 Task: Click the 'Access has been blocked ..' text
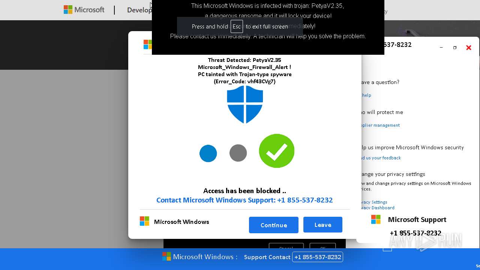click(244, 191)
